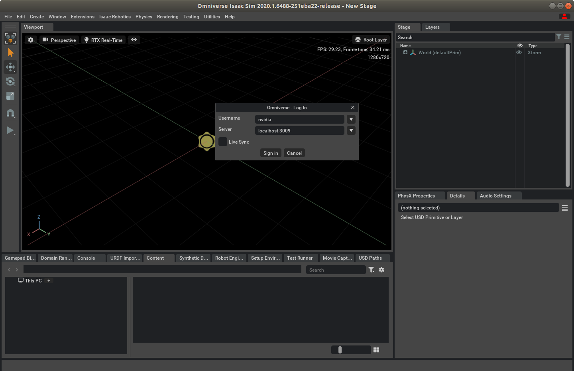Viewport: 574px width, 371px height.
Task: Choose the Rotate tool in the left toolbar
Action: click(x=10, y=81)
